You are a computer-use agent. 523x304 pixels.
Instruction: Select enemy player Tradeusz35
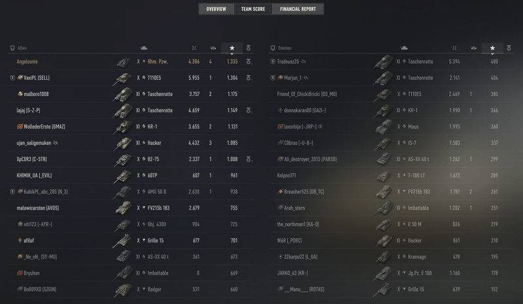coord(288,62)
